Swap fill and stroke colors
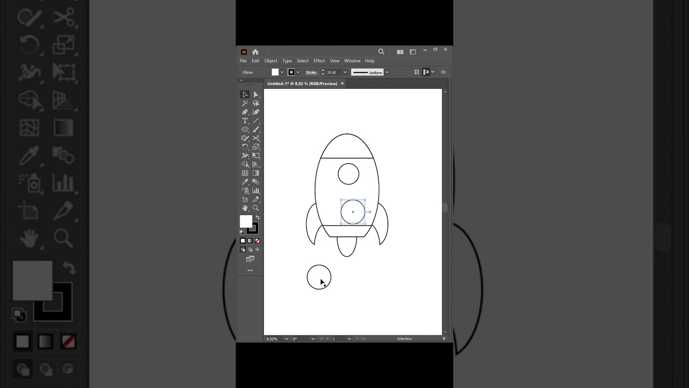 tap(257, 217)
